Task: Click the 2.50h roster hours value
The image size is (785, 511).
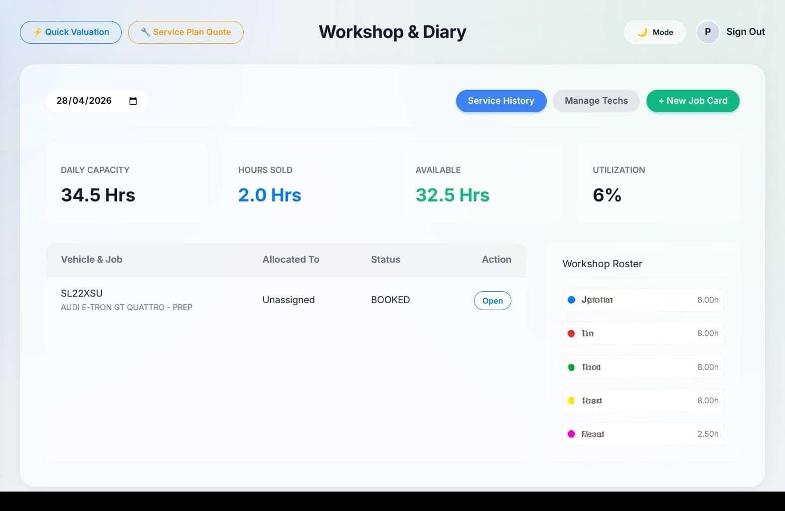Action: click(708, 434)
